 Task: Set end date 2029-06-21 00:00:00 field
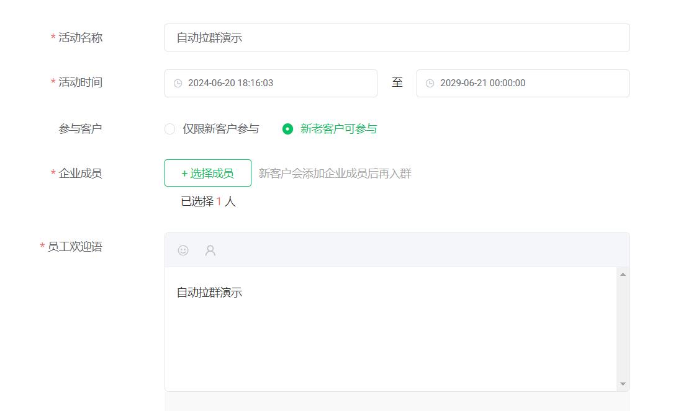coord(523,84)
